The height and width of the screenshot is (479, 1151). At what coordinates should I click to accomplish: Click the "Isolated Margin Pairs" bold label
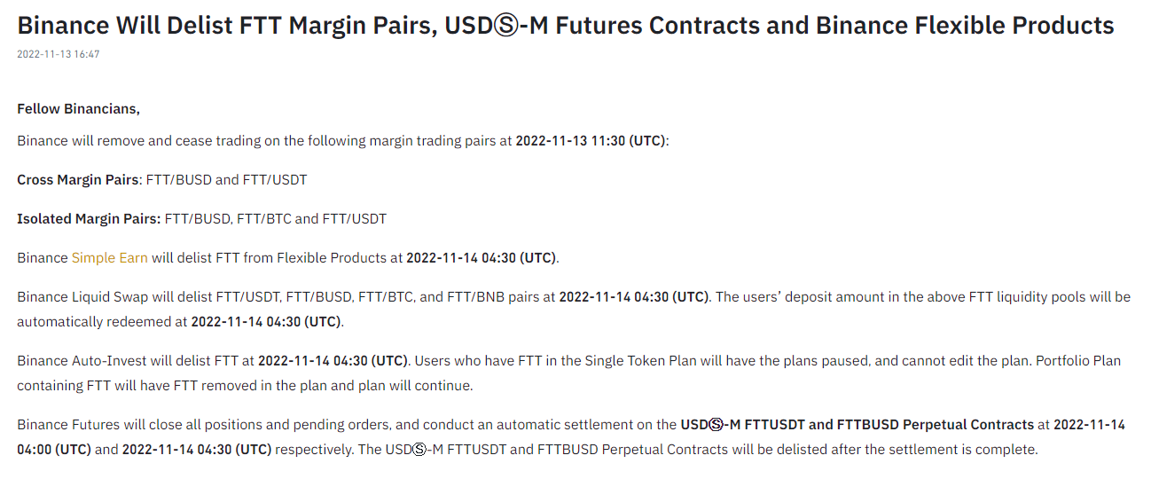pos(88,219)
